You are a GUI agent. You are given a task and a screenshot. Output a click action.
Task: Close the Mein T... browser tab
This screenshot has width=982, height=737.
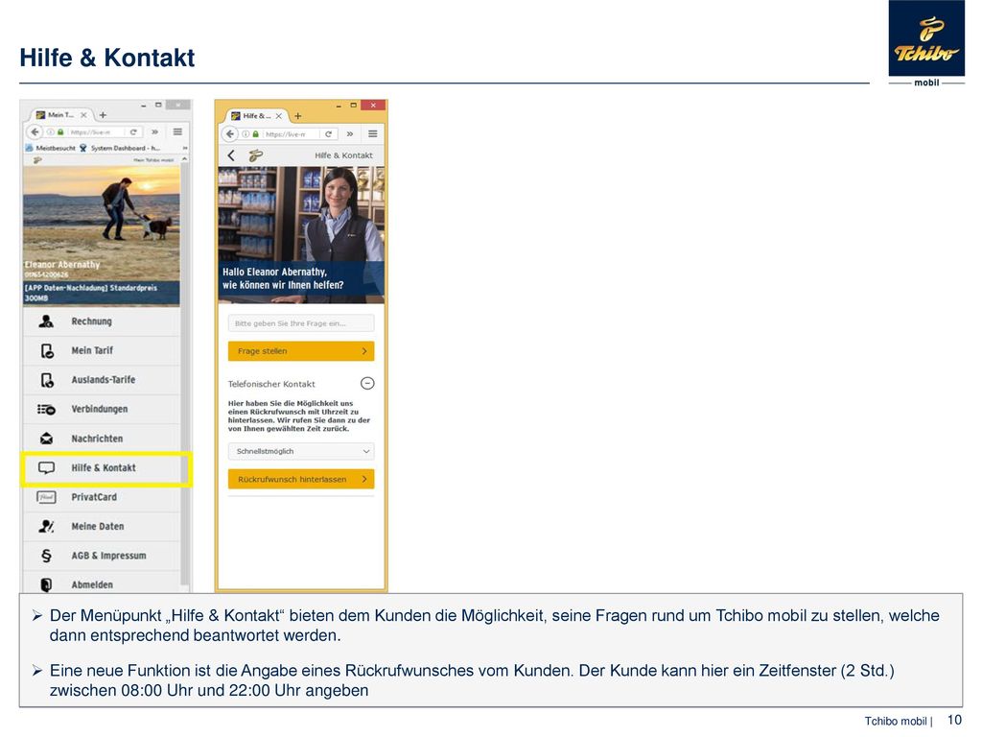pos(83,115)
